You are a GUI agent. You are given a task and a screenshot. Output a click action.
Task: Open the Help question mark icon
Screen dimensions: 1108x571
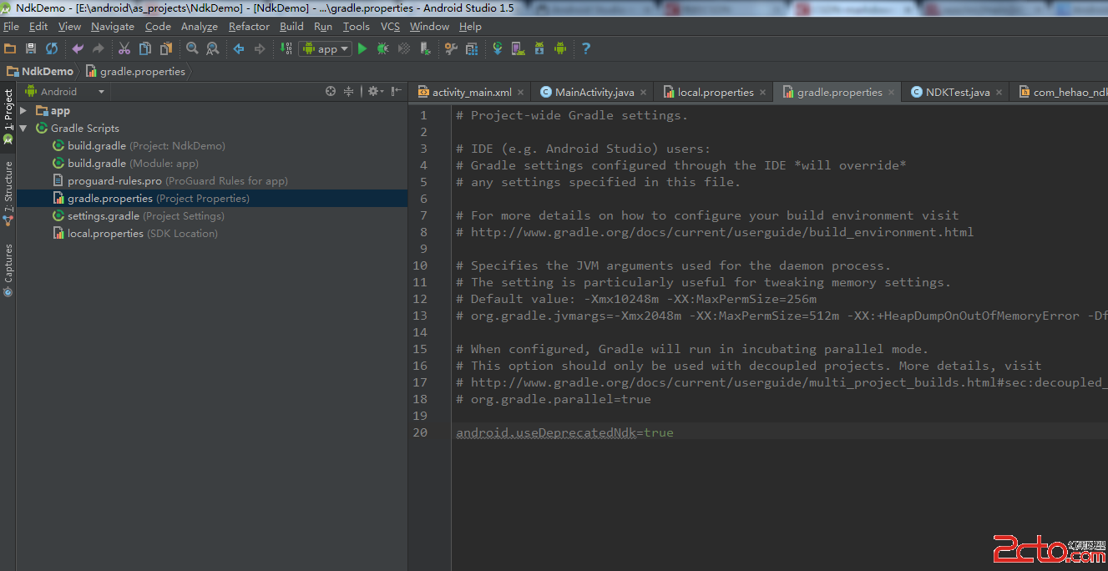pyautogui.click(x=586, y=49)
